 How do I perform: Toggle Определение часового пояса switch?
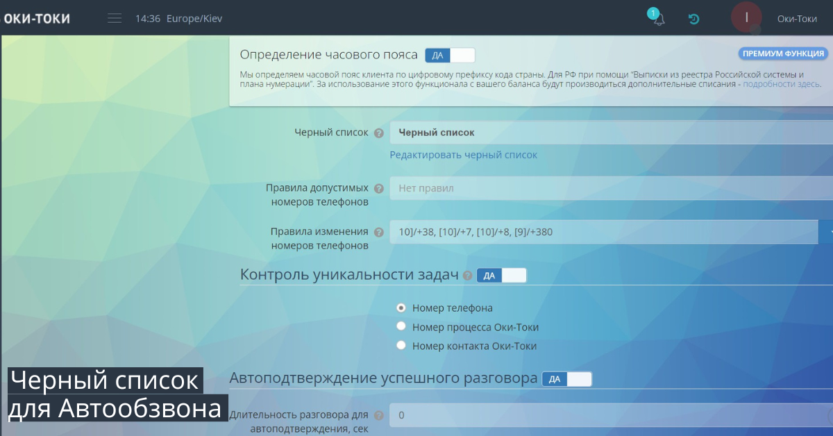[450, 55]
